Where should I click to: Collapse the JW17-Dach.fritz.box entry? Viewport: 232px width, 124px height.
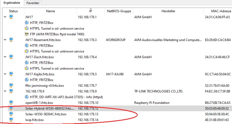click(x=5, y=57)
